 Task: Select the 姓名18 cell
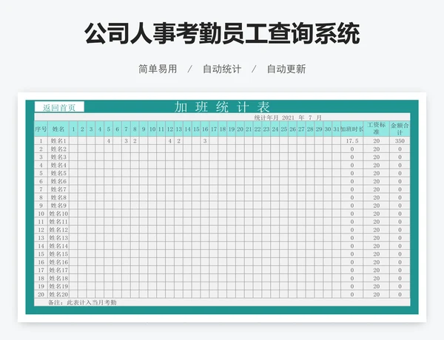click(x=58, y=278)
